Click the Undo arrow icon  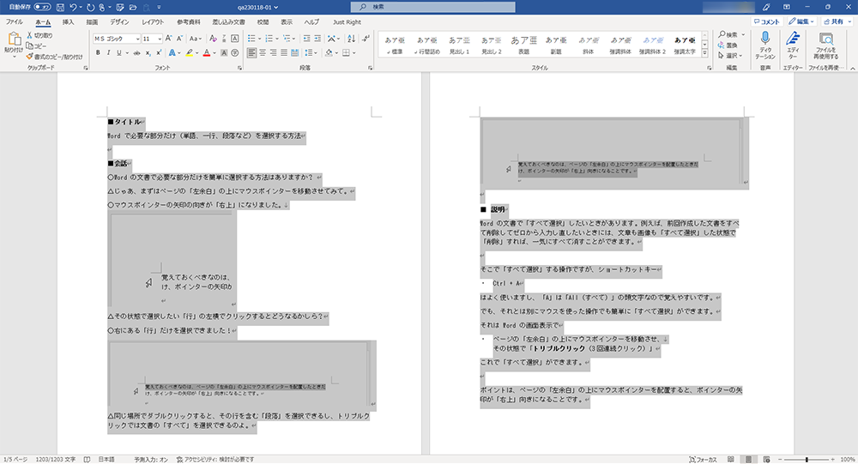[73, 7]
